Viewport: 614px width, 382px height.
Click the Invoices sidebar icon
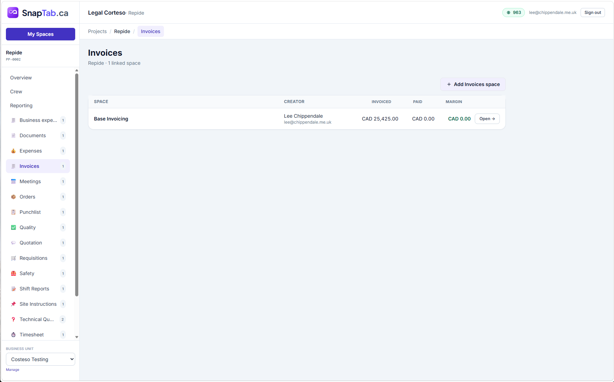click(x=13, y=166)
